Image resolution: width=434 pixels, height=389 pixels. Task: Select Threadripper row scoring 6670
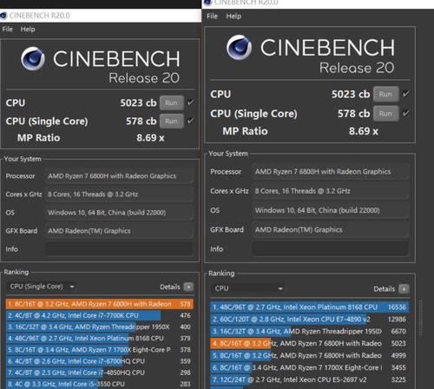310,331
